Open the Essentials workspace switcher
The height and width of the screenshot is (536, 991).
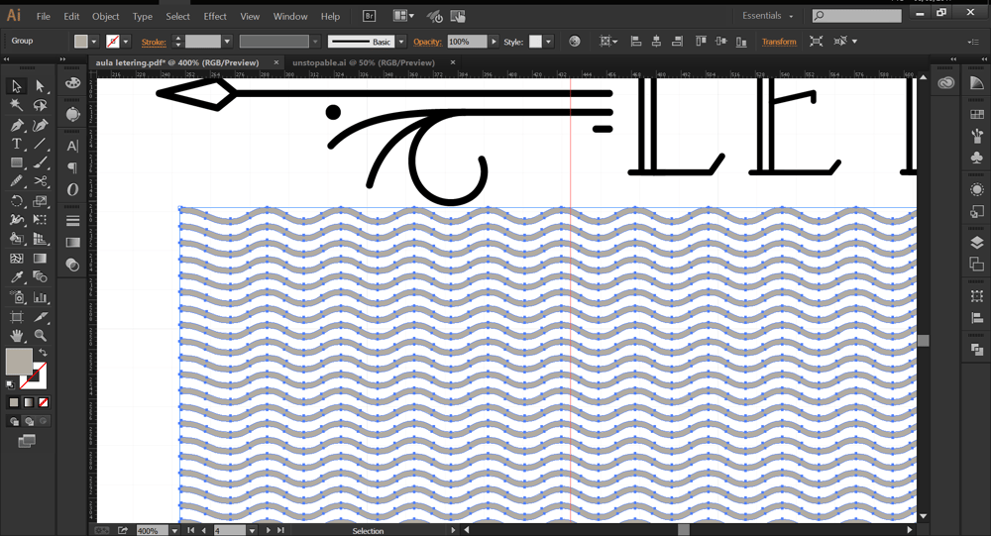pyautogui.click(x=768, y=16)
